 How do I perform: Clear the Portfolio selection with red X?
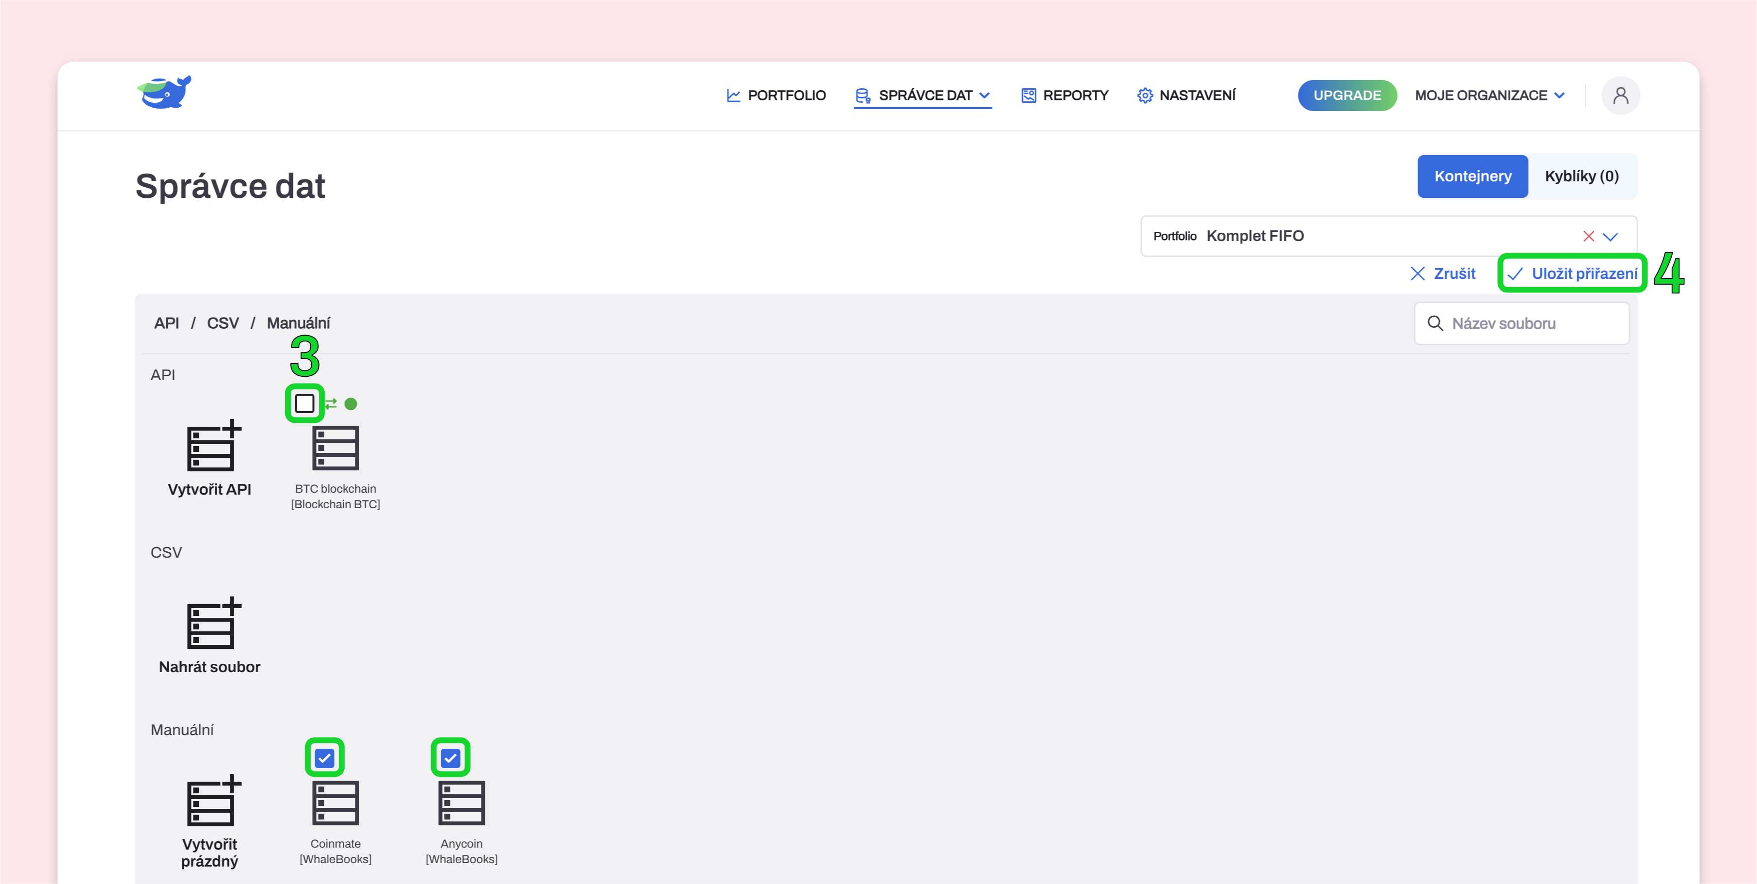coord(1589,236)
